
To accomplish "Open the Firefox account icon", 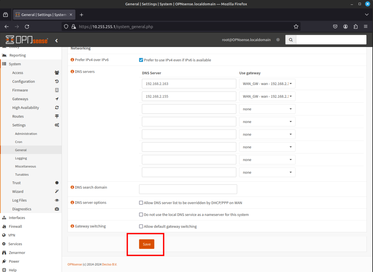I will tap(345, 26).
